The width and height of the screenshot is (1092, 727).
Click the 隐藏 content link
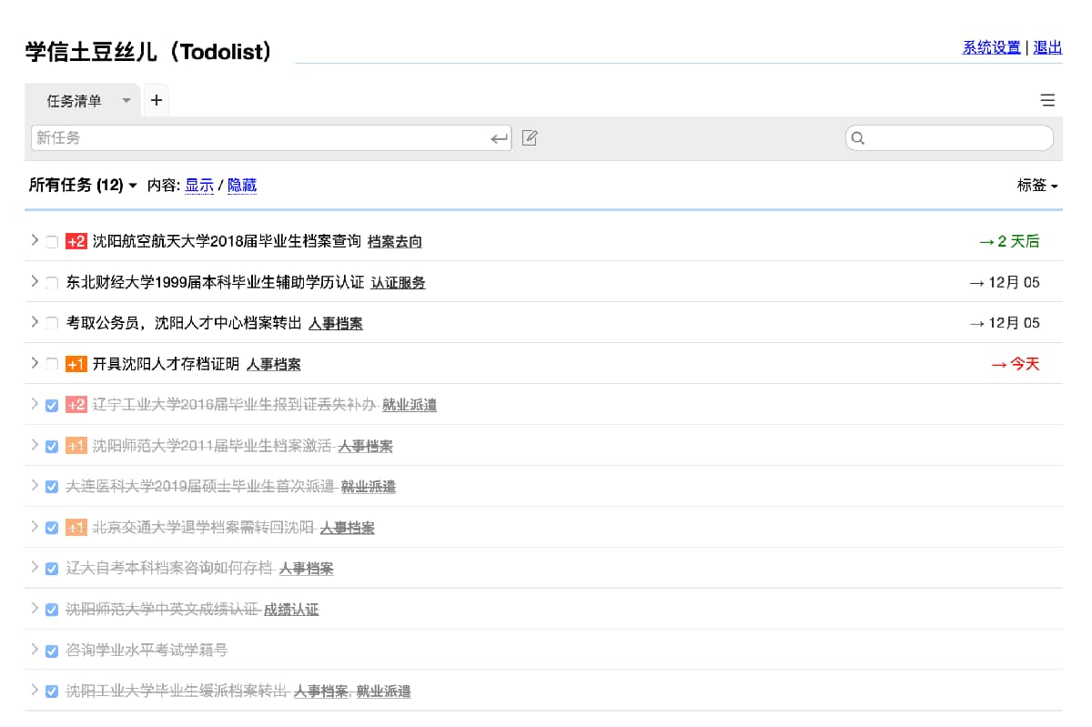tap(242, 186)
